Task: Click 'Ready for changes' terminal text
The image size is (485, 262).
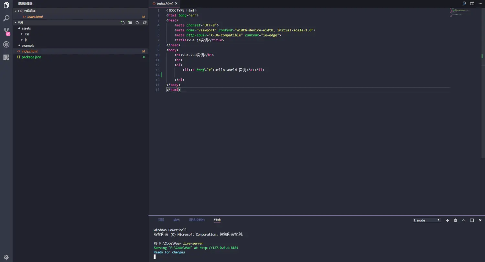Action: (x=169, y=252)
